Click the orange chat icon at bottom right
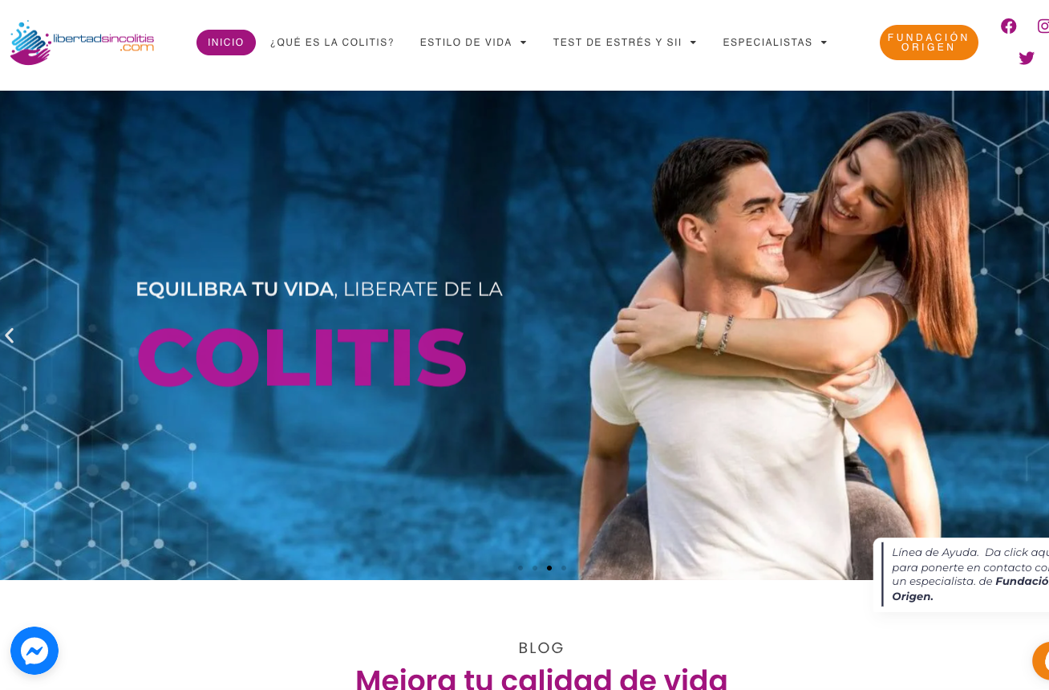The image size is (1049, 690). point(1041,660)
